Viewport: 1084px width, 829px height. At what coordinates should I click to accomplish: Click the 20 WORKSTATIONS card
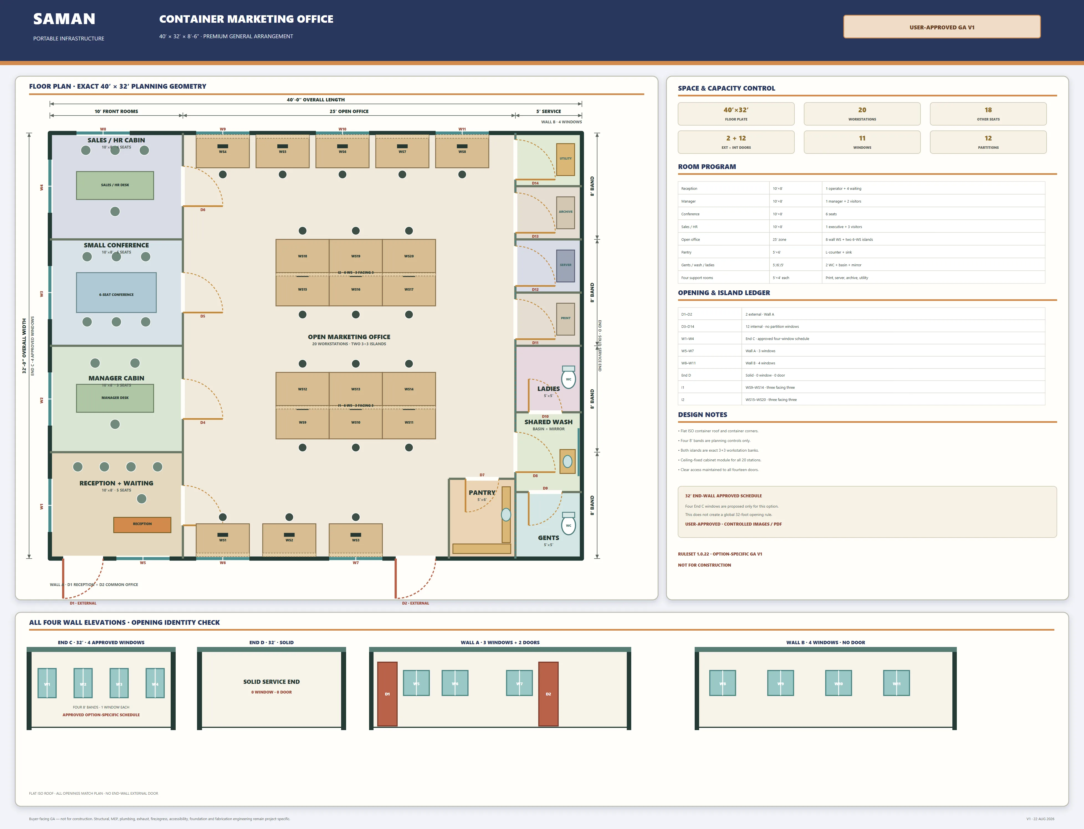tap(862, 114)
